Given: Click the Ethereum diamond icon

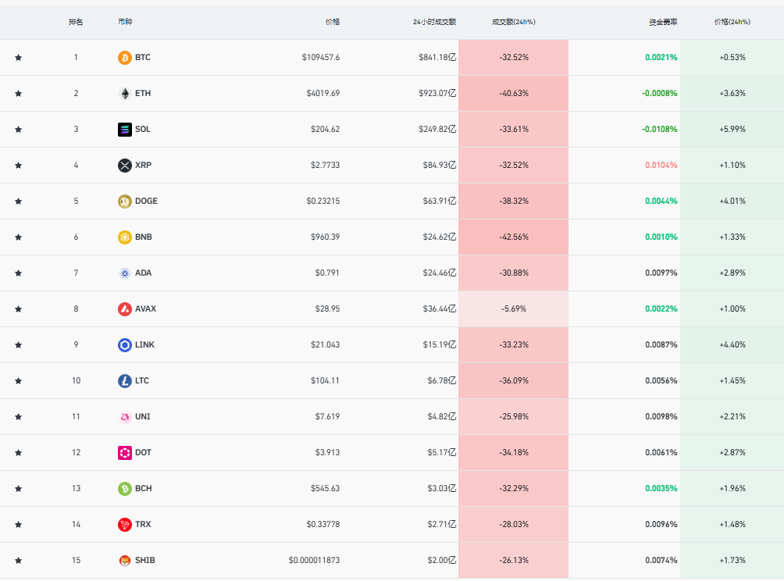Looking at the screenshot, I should 124,94.
